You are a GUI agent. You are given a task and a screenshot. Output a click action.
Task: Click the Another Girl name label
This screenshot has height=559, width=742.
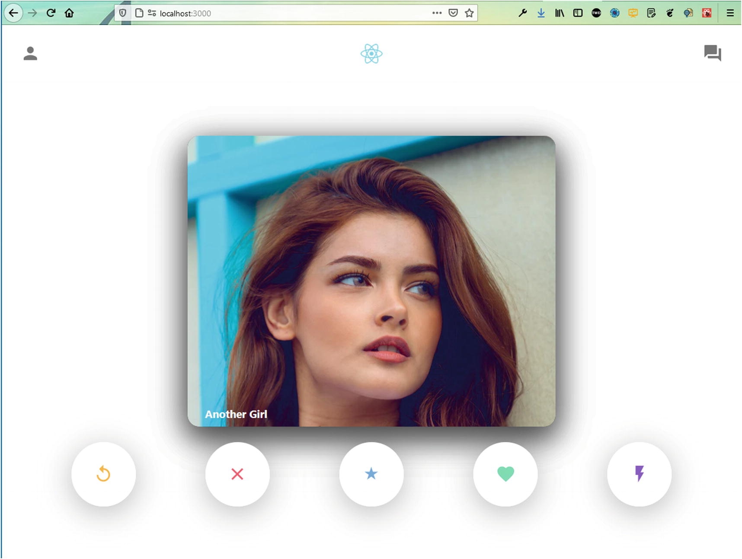[236, 414]
